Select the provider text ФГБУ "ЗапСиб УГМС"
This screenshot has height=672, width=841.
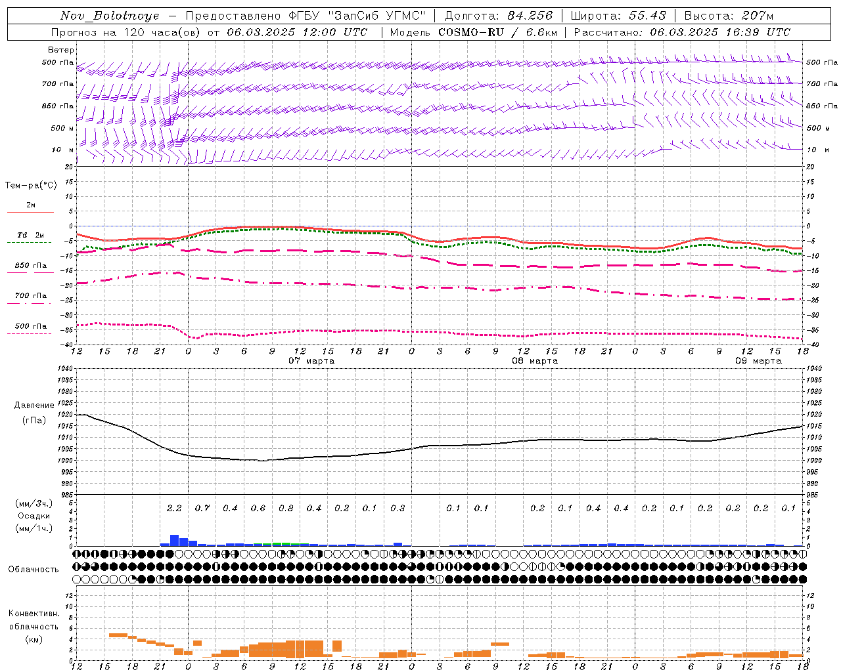tap(357, 16)
